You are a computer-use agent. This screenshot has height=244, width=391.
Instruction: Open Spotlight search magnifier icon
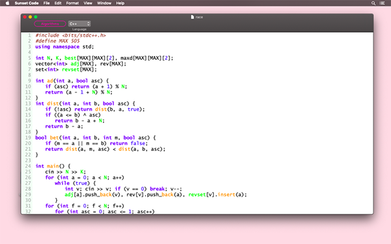(373, 3)
